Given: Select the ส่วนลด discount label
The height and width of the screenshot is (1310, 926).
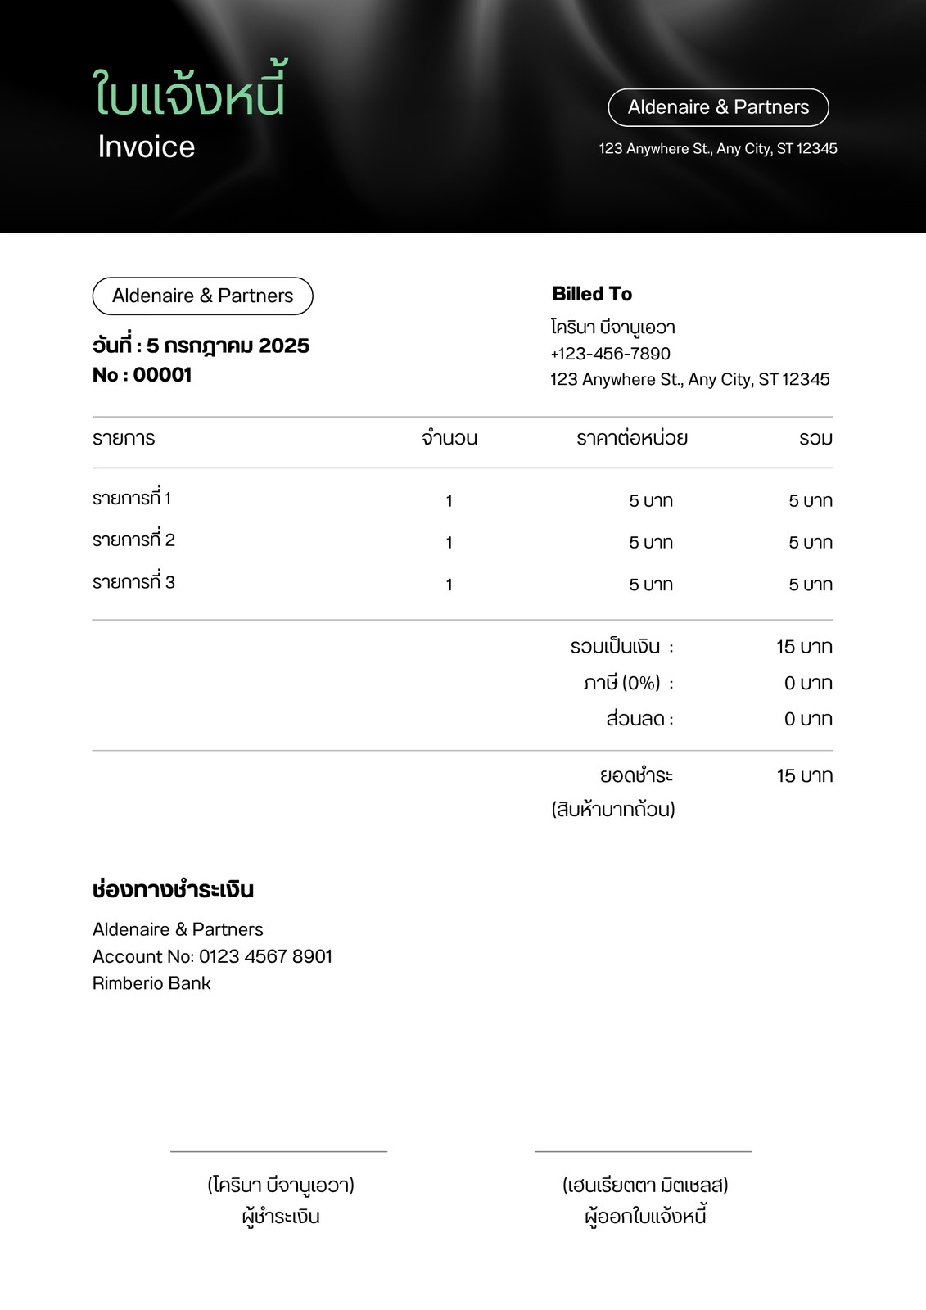Looking at the screenshot, I should click(639, 719).
